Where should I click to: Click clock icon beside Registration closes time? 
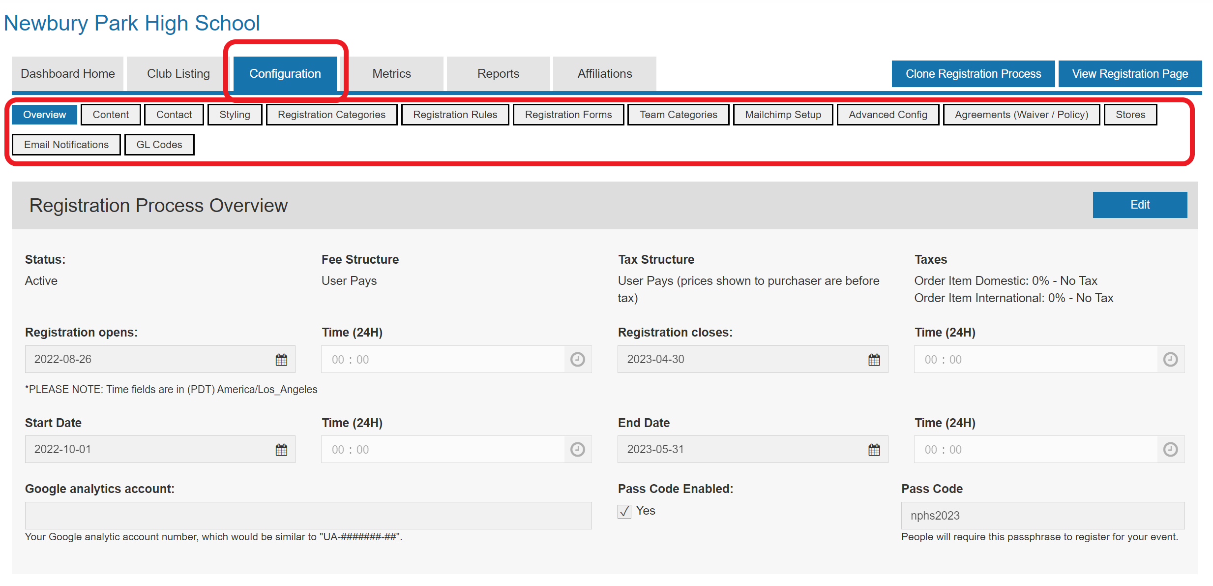1170,360
